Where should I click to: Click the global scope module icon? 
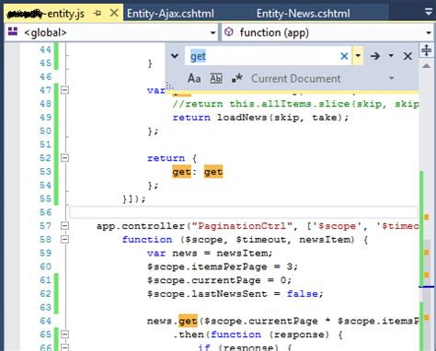coord(13,31)
